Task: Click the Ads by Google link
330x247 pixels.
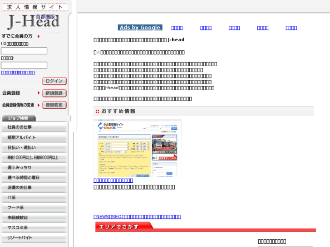Action: [x=140, y=28]
